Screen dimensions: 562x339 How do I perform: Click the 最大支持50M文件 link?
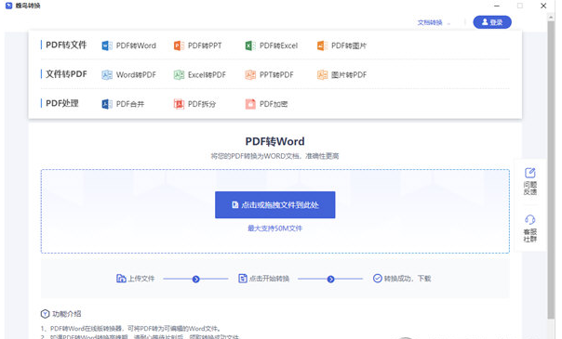tap(274, 228)
